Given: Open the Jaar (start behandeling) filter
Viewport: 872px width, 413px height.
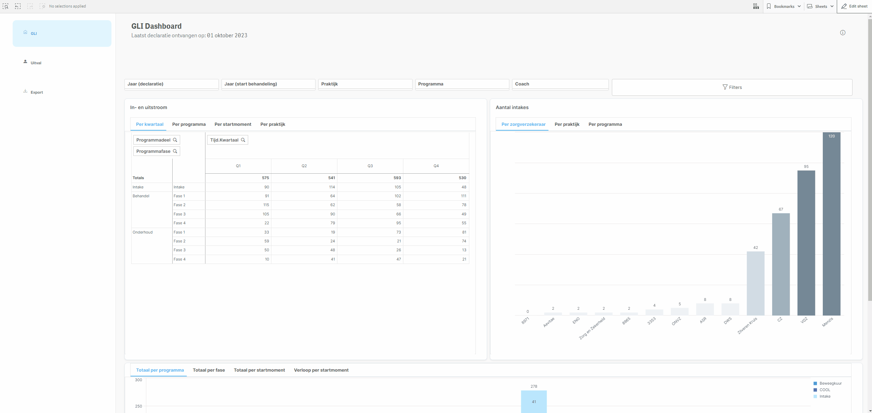Looking at the screenshot, I should [268, 84].
